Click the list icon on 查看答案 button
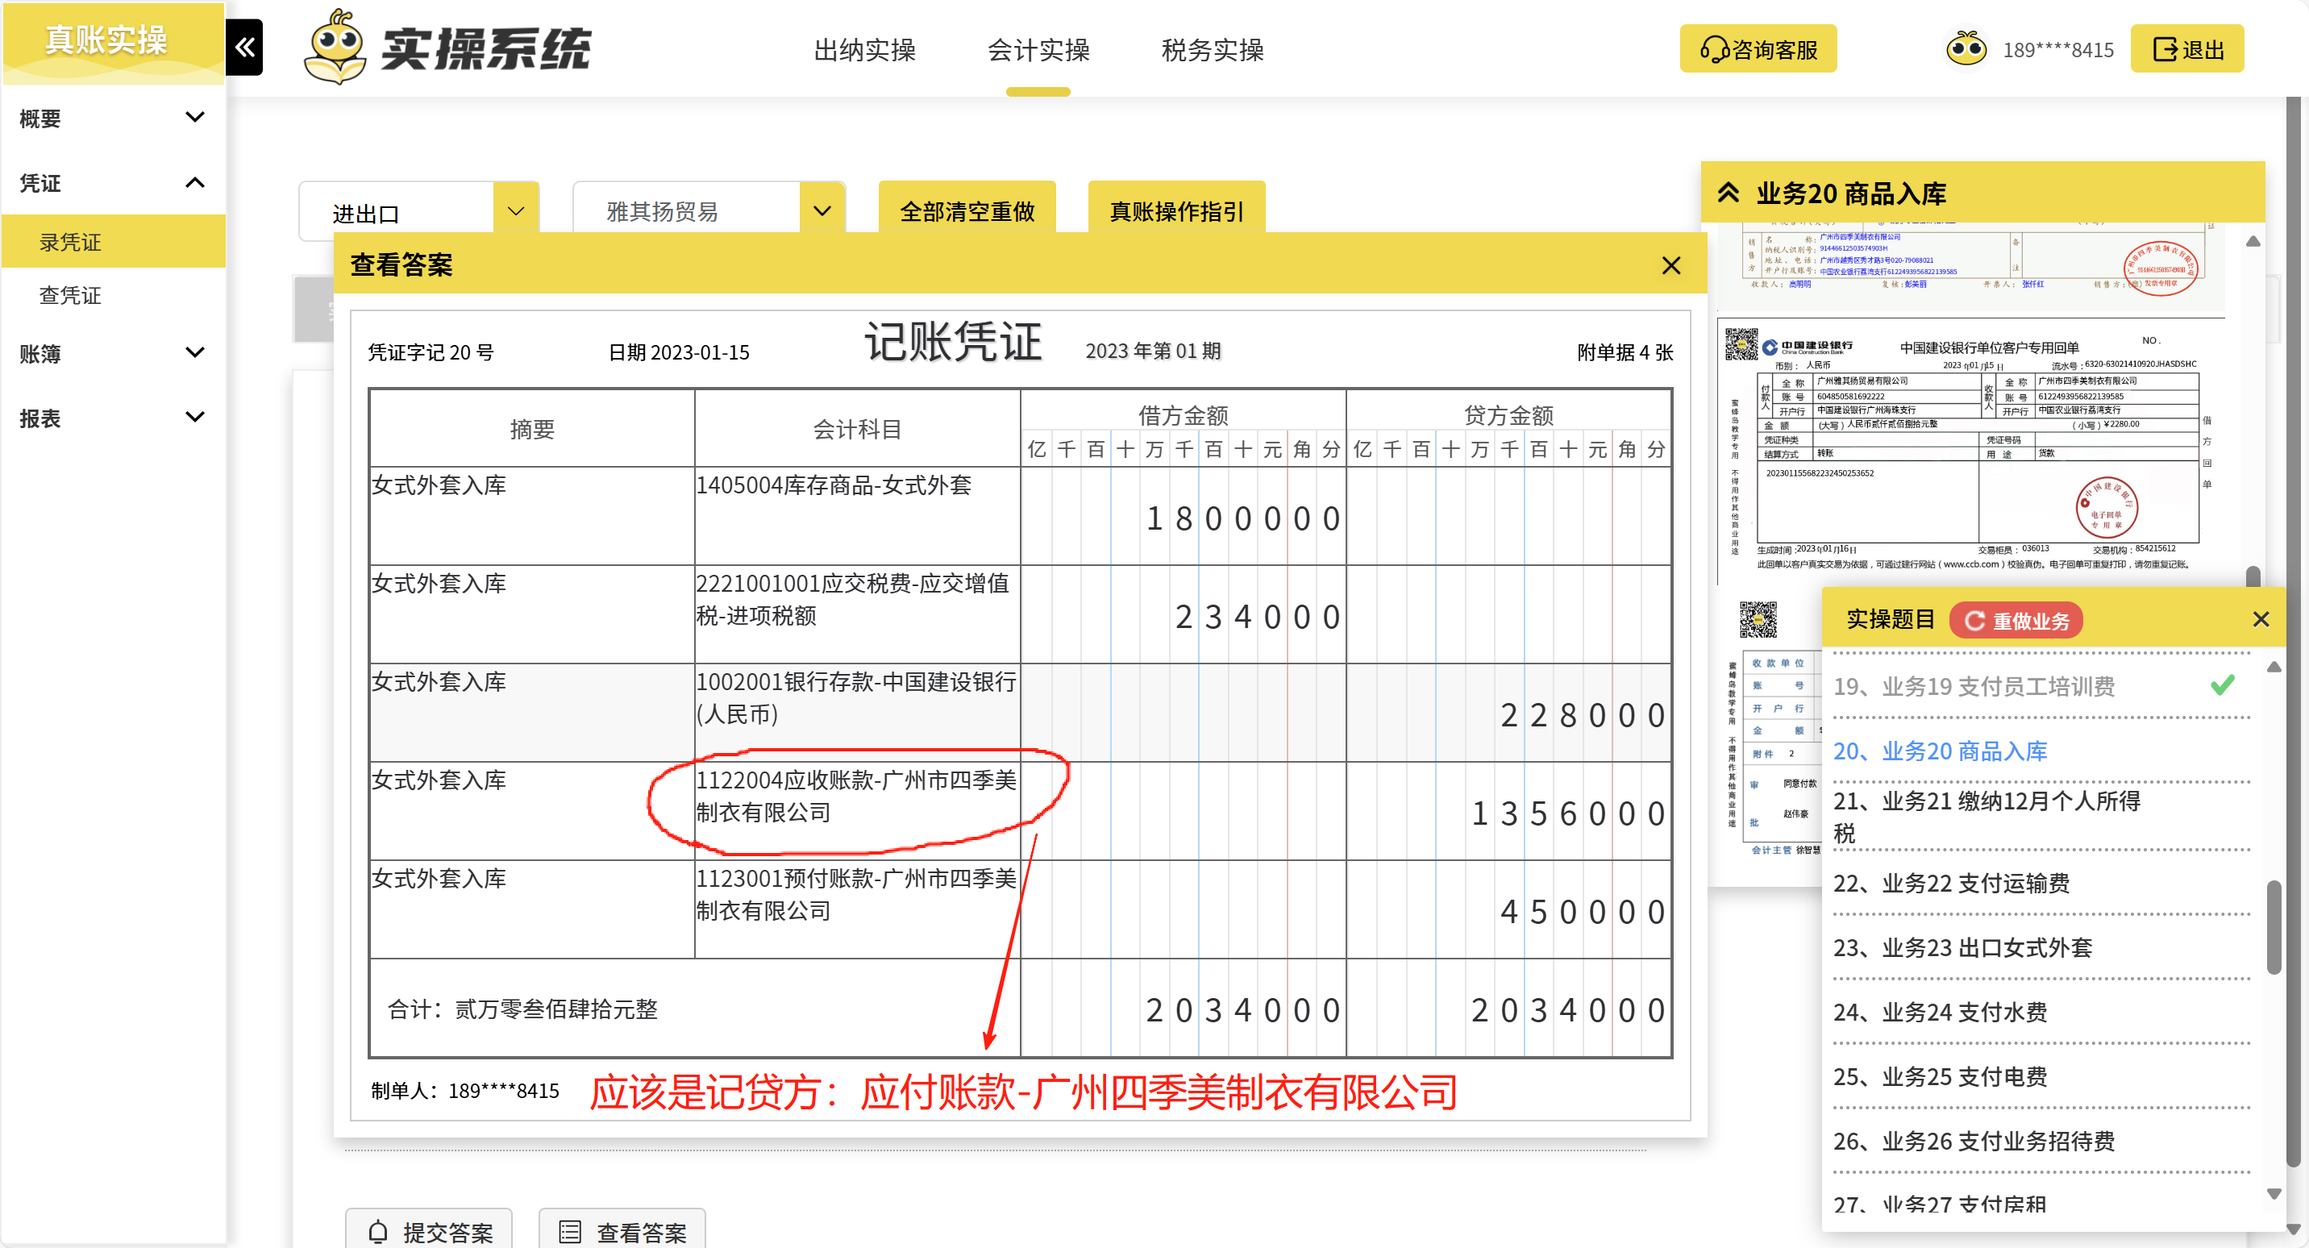 click(570, 1232)
